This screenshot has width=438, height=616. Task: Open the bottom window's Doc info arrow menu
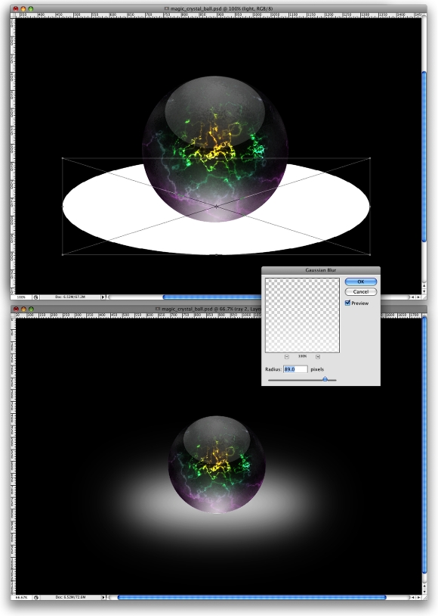103,598
